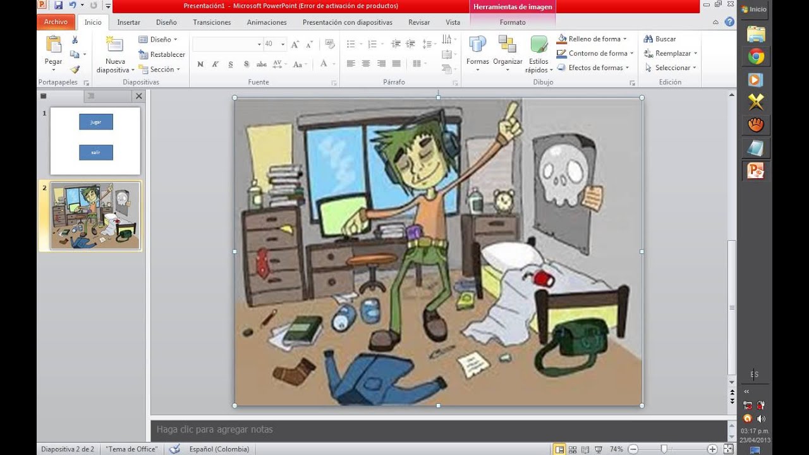Click the zoom out minus button

point(633,449)
